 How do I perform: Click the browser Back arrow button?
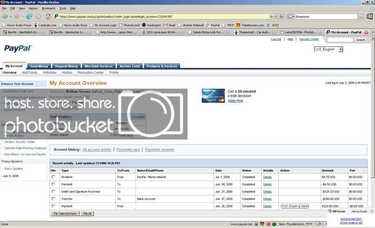5,16
